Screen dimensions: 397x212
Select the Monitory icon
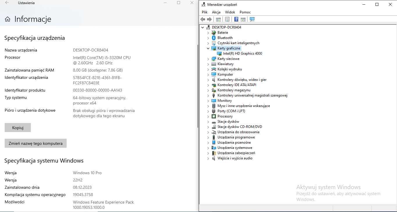pyautogui.click(x=214, y=101)
